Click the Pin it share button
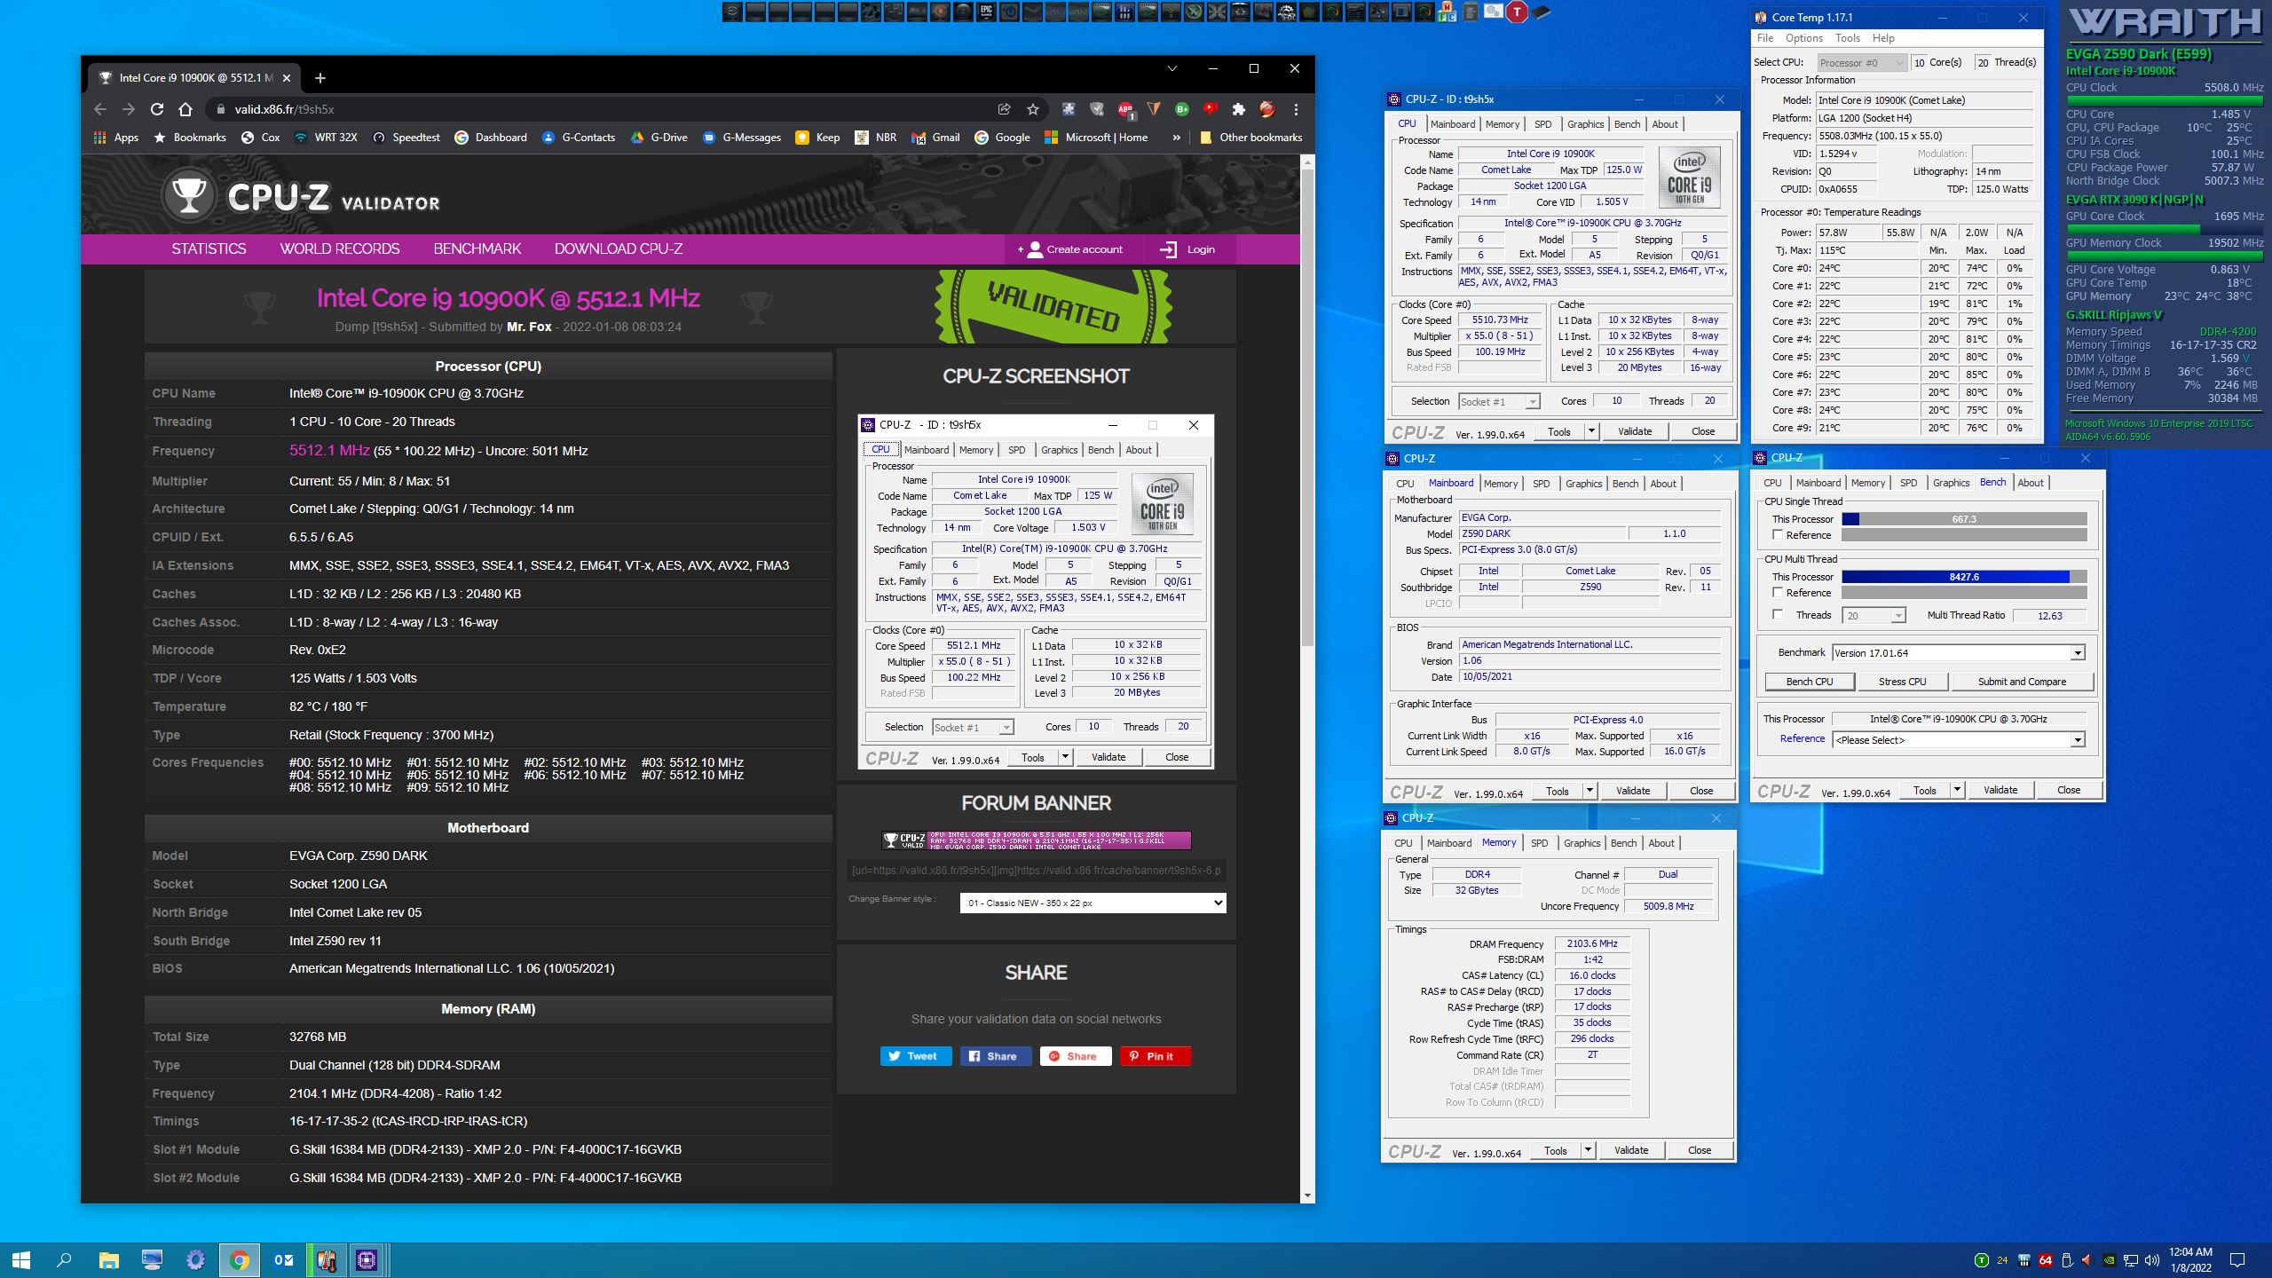2272x1278 pixels. [1155, 1056]
